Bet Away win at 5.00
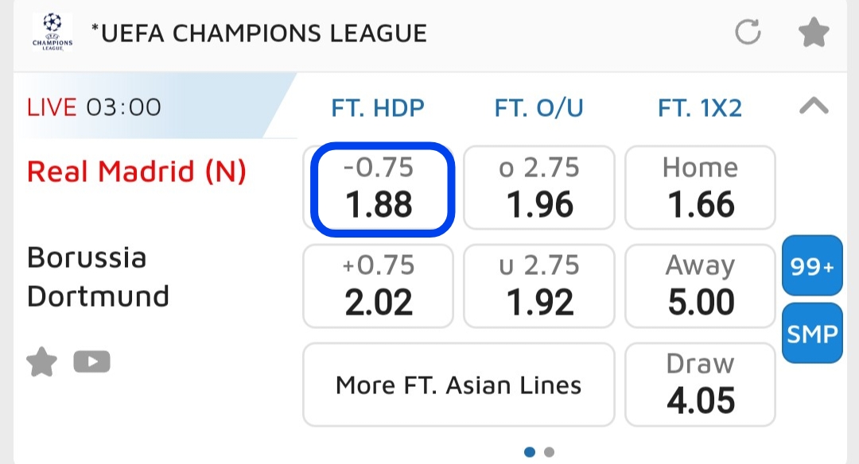 (x=700, y=285)
